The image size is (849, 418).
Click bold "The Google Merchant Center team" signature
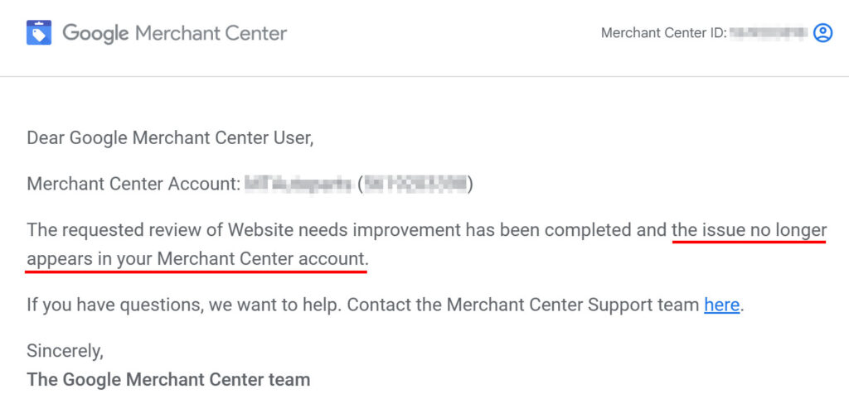pyautogui.click(x=168, y=380)
